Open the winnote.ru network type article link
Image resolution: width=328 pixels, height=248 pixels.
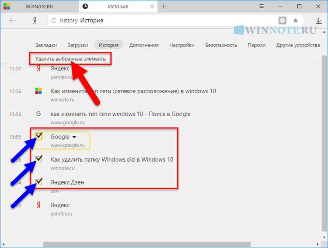(133, 91)
